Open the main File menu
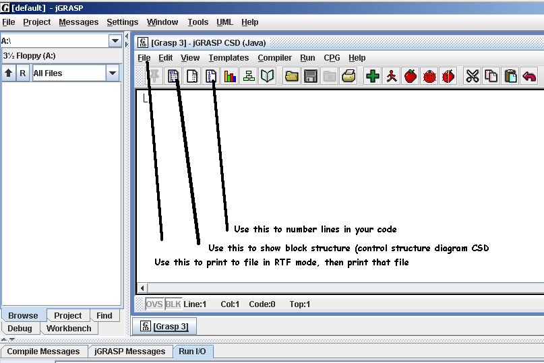 pyautogui.click(x=9, y=22)
